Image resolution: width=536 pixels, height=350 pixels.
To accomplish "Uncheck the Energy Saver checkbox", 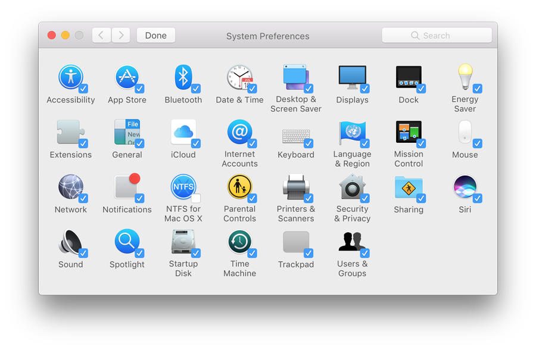I will [478, 89].
